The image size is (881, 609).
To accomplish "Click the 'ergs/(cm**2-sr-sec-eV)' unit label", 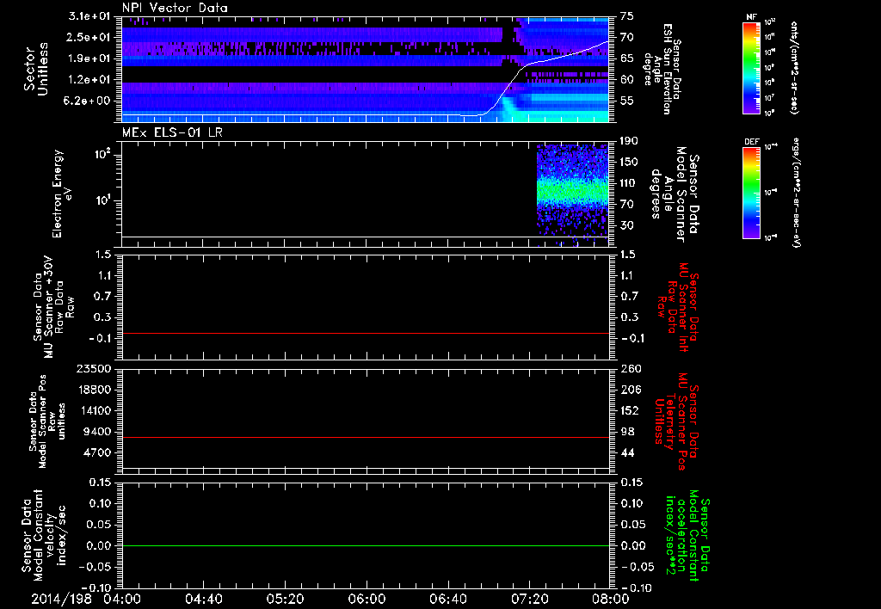I will pos(794,193).
